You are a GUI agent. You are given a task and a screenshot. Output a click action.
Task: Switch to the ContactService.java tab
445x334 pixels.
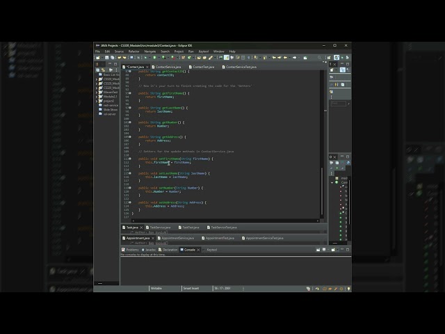[168, 67]
